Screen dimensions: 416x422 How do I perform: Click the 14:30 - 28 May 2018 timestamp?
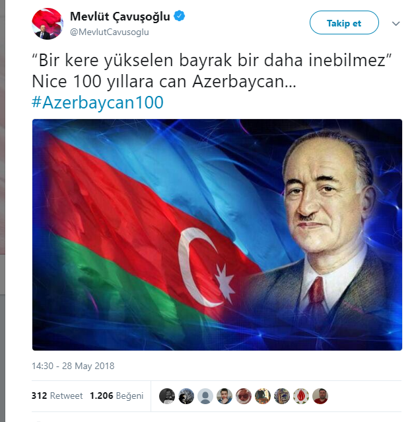click(x=73, y=366)
